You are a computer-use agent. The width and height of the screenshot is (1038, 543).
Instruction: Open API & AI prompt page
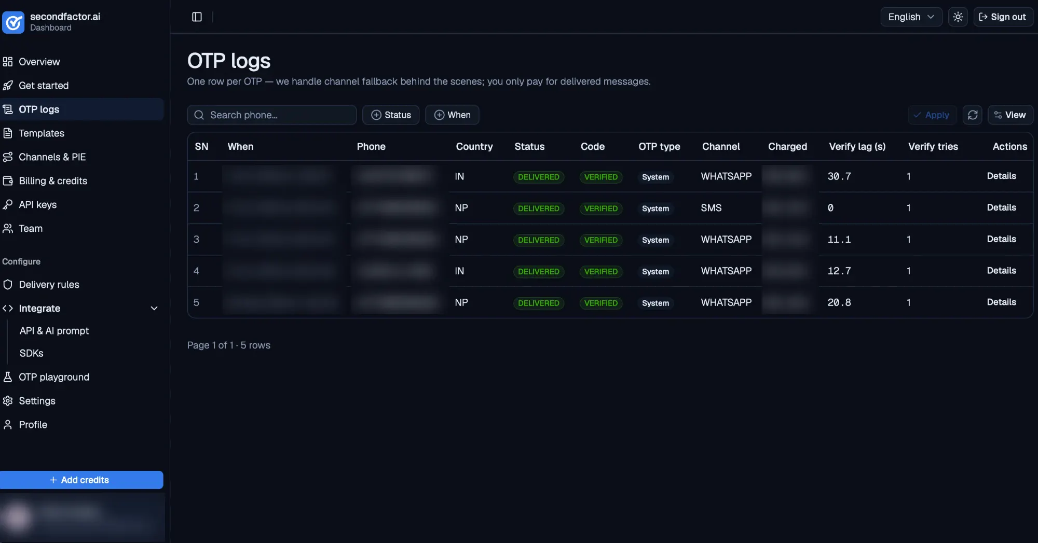[54, 331]
